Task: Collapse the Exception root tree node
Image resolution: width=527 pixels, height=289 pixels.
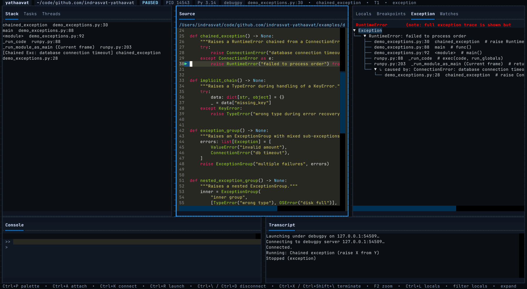Action: click(354, 30)
